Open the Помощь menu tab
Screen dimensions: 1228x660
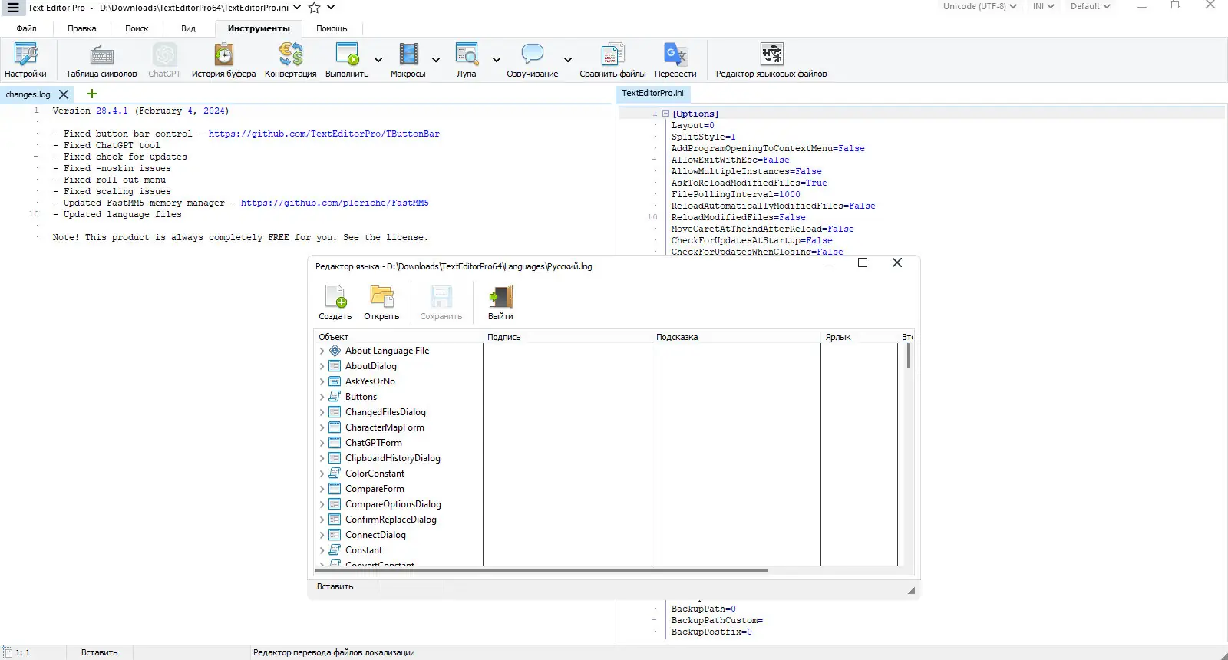pyautogui.click(x=332, y=28)
